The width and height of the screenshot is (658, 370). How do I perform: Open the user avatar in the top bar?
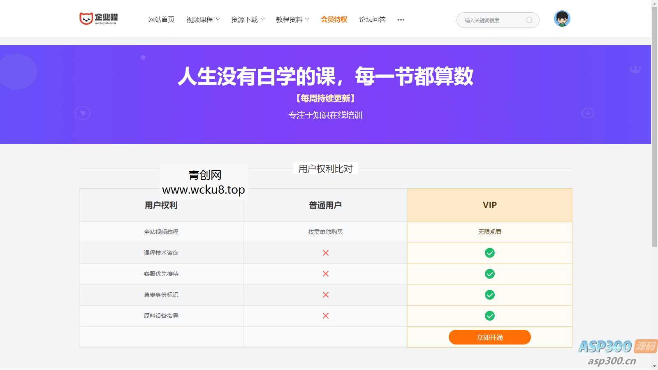coord(561,18)
